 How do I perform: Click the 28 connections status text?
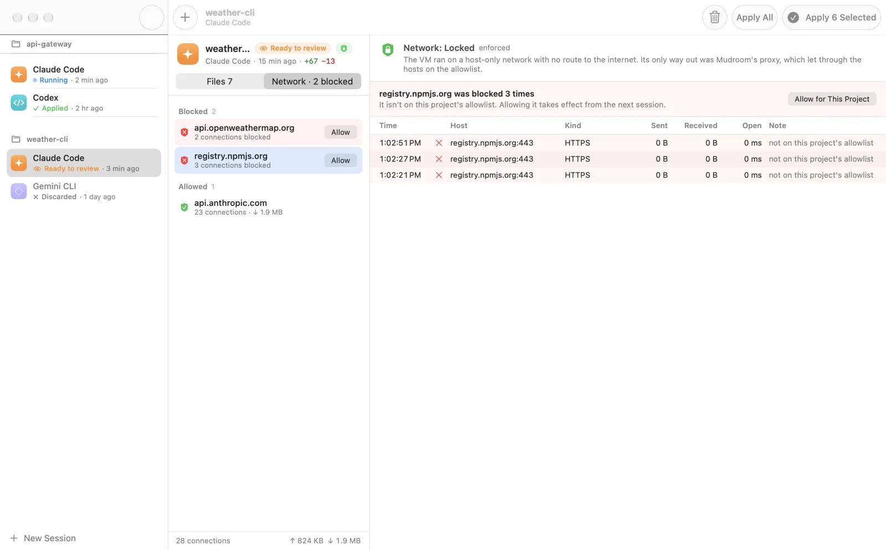(x=203, y=541)
